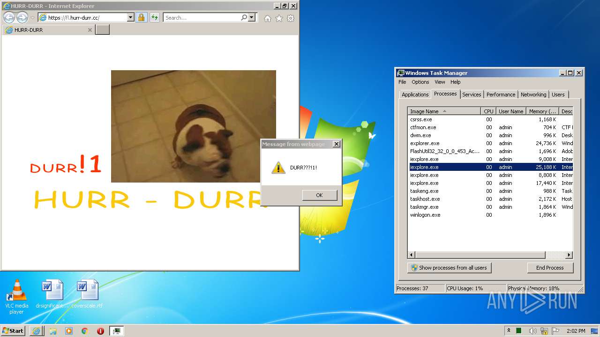Viewport: 600px width, 337px height.
Task: Select taskmgr.exe process row
Action: [x=490, y=207]
